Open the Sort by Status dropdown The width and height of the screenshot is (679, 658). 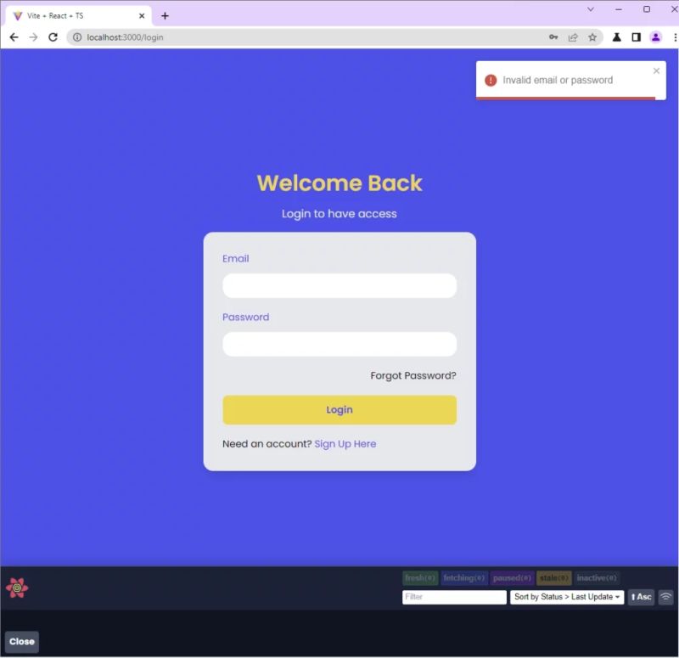tap(567, 597)
